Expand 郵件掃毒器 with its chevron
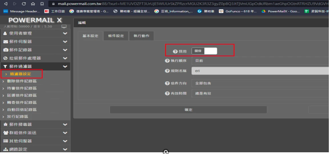The width and height of the screenshot is (330, 154). [x=65, y=125]
